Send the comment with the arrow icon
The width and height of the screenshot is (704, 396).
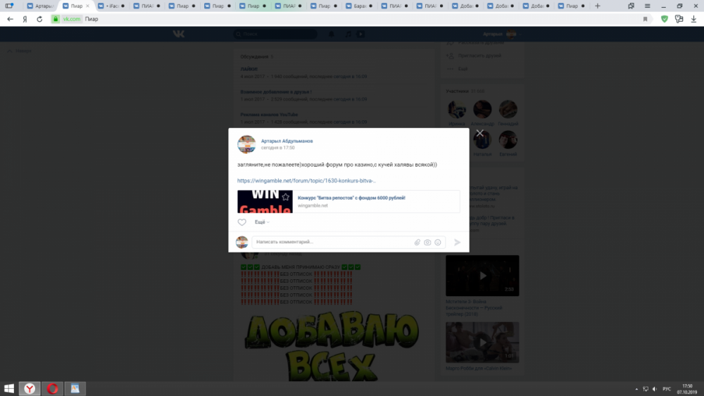457,242
